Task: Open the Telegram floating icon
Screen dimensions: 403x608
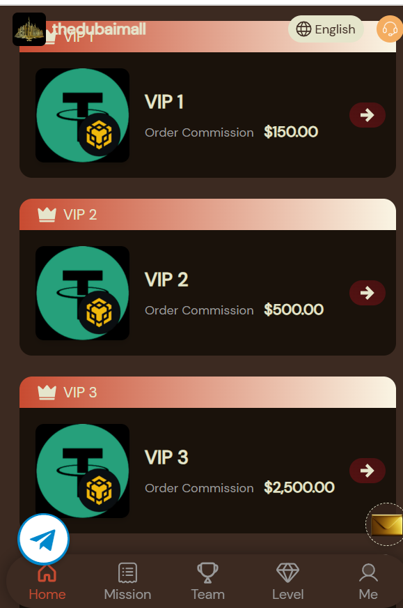Action: (43, 540)
